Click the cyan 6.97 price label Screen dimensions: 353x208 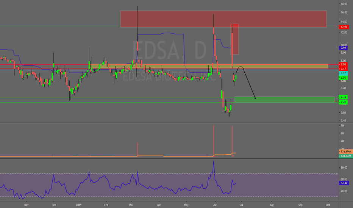coord(343,73)
